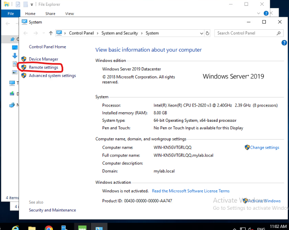
Task: Open File Explorer from the taskbar
Action: (32, 228)
